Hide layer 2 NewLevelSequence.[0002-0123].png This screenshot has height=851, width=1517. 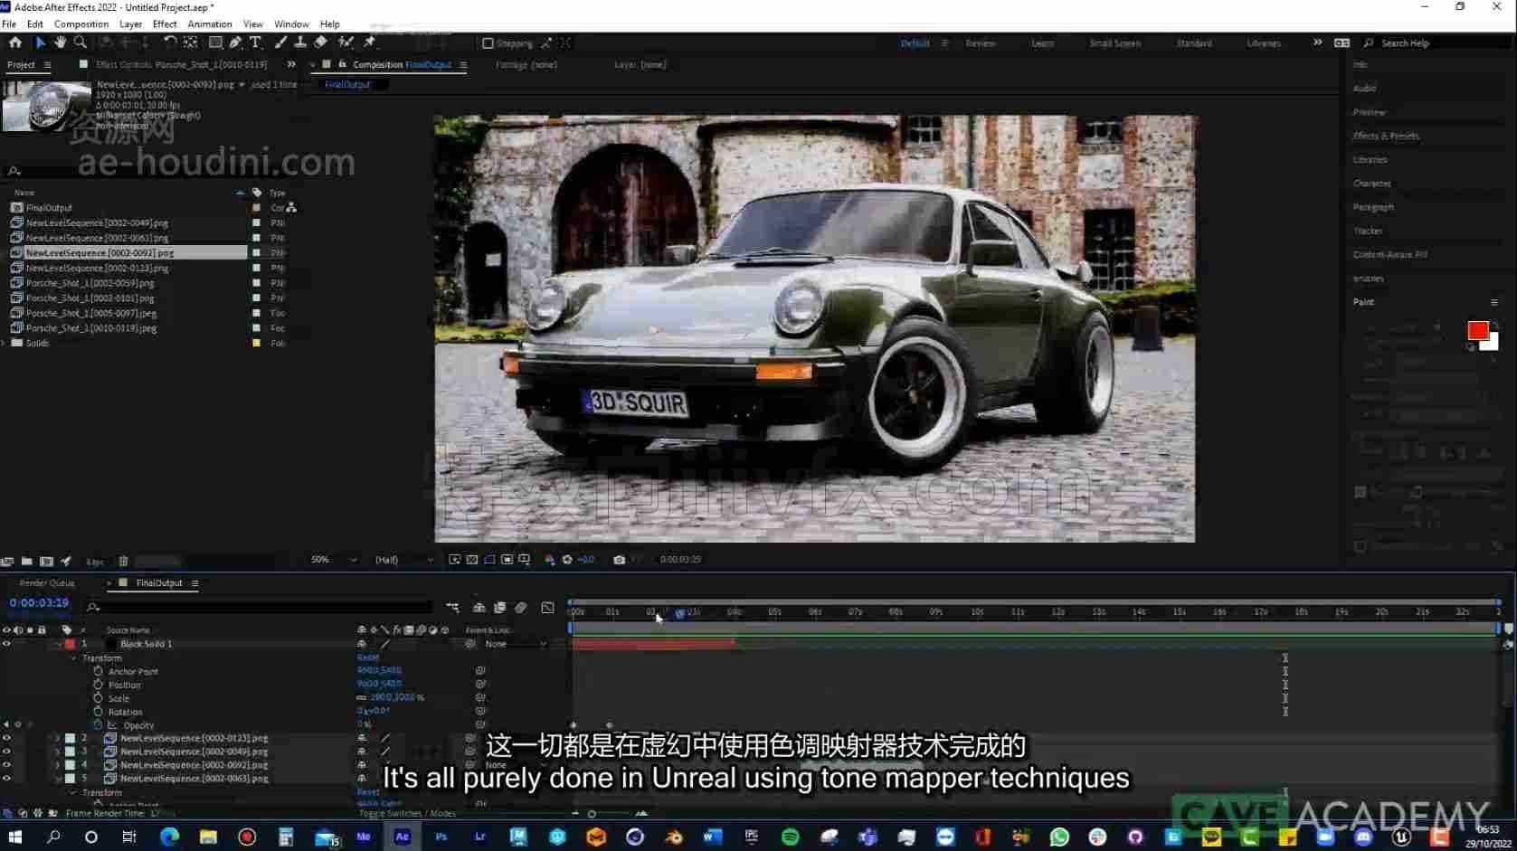pos(6,738)
